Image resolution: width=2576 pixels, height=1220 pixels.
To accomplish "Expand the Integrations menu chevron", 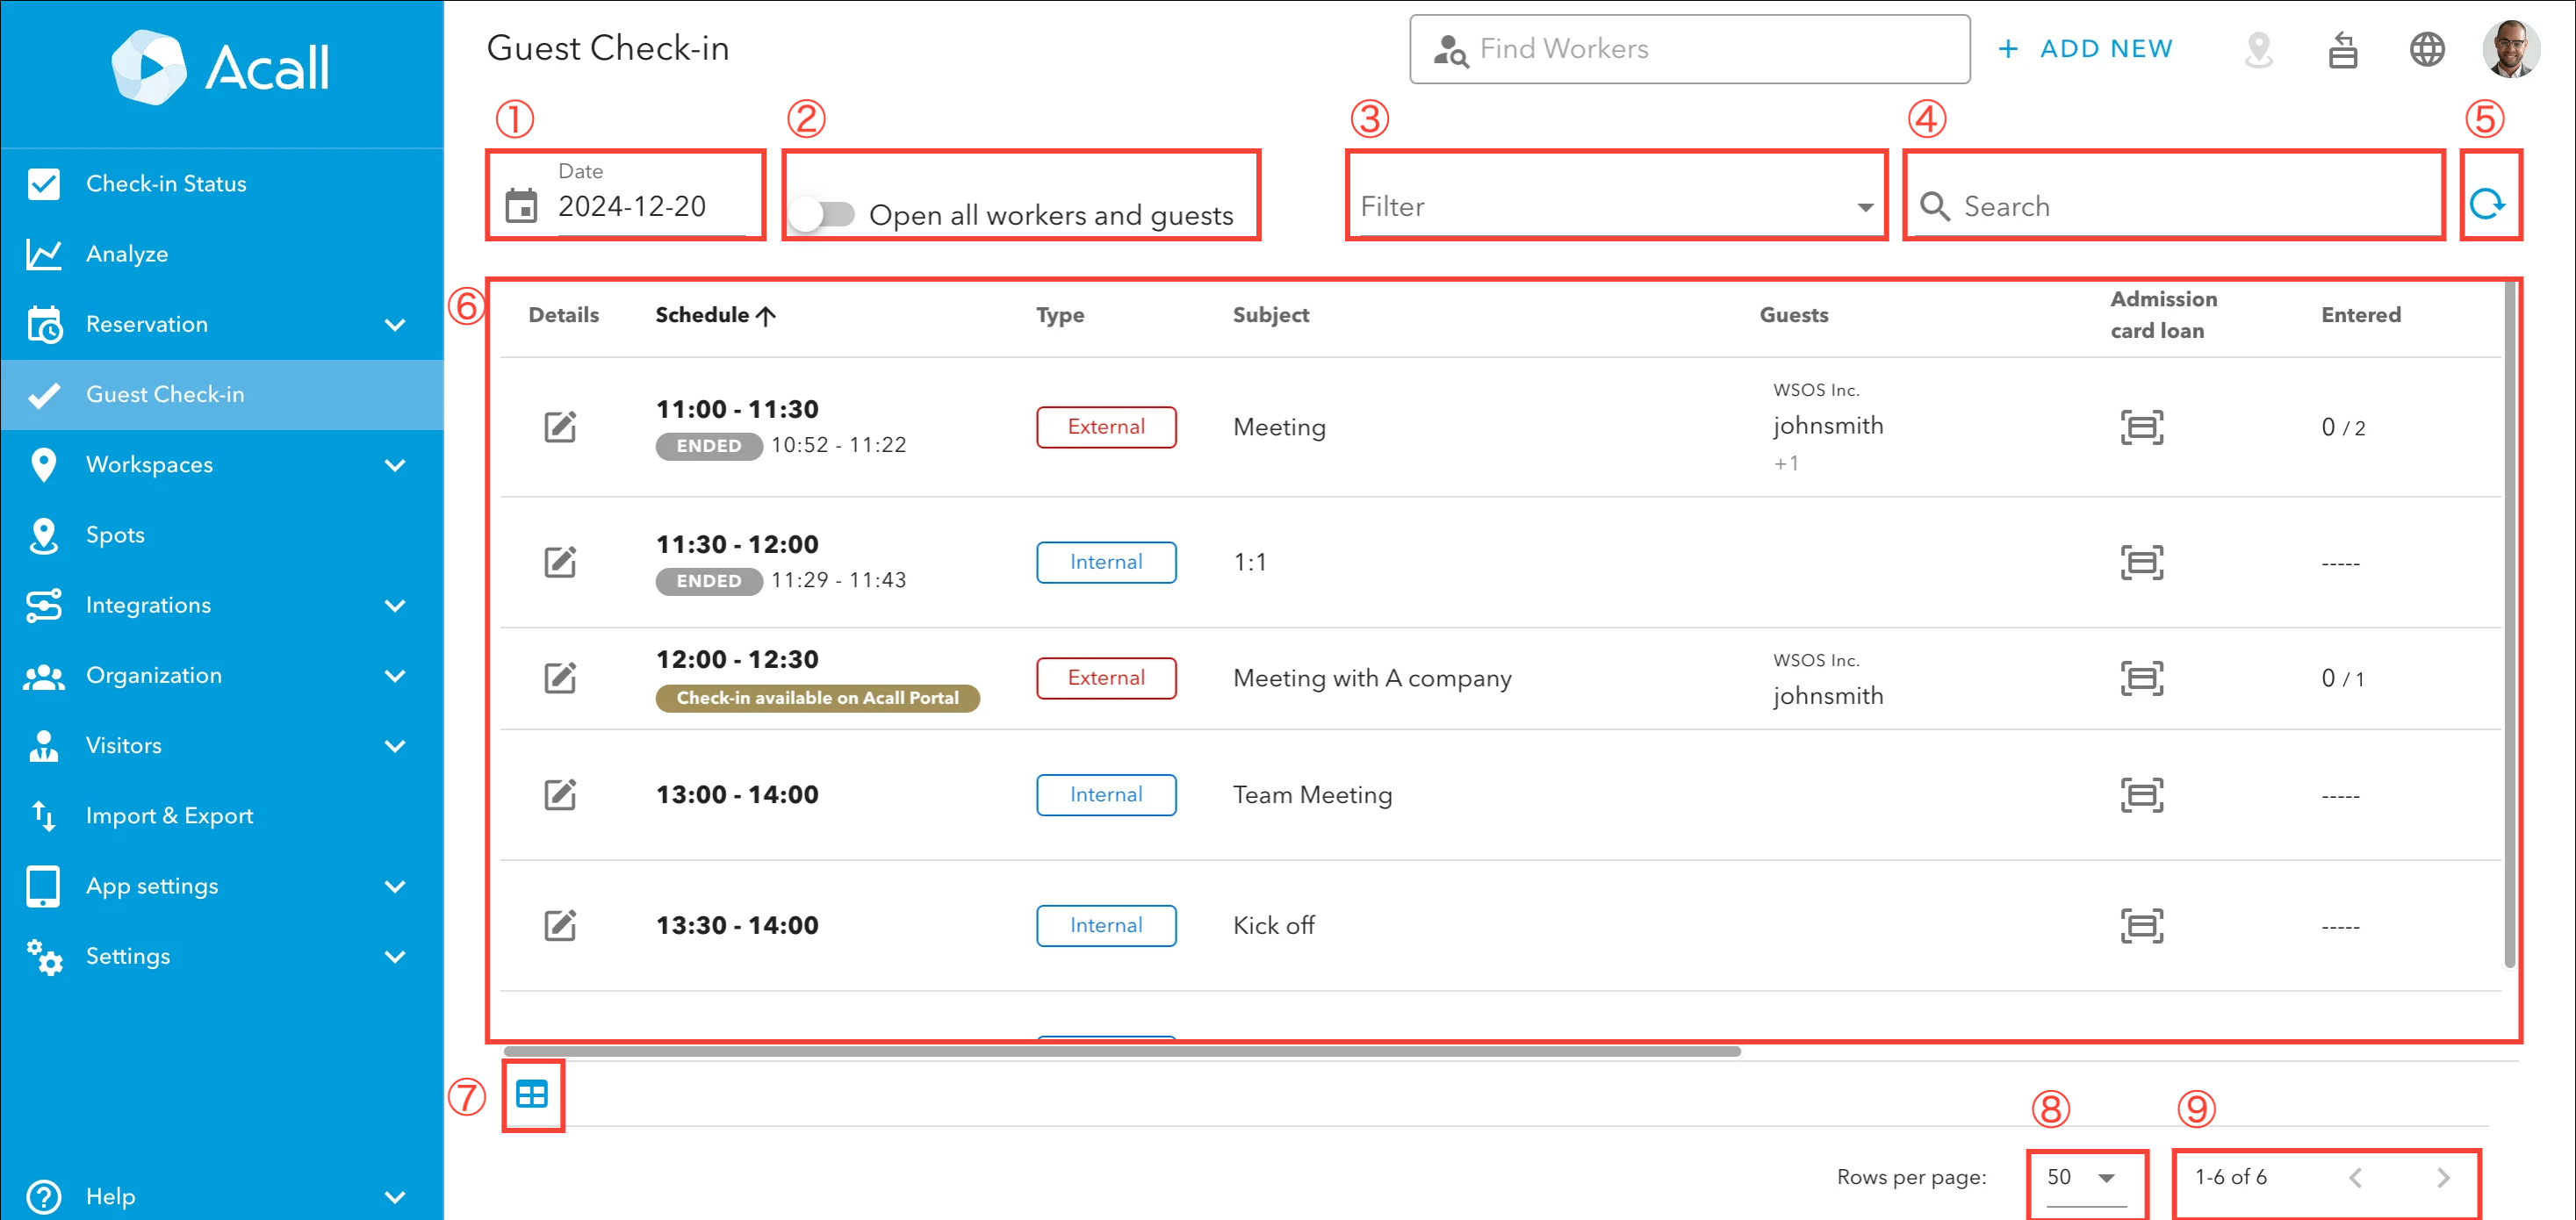I will click(x=395, y=605).
